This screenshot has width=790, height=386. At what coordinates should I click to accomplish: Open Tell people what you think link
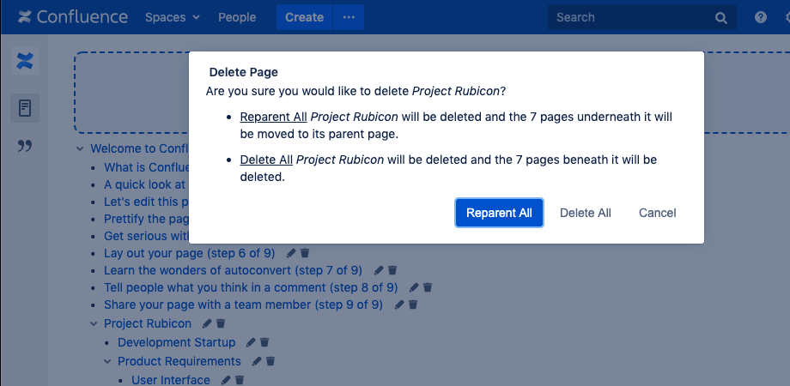click(x=251, y=288)
